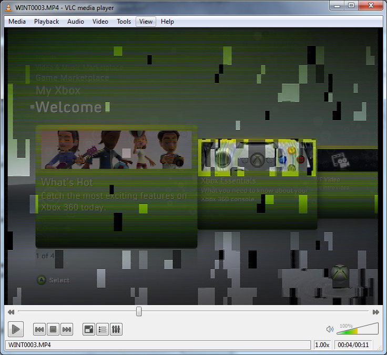Jump to previous media track
The image size is (387, 355).
[x=39, y=329]
